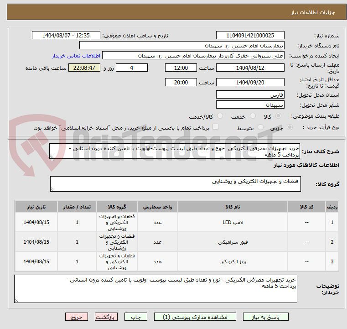347x329 pixels.
Task: Click the تاریخ نیاز column header
Action: point(36,207)
